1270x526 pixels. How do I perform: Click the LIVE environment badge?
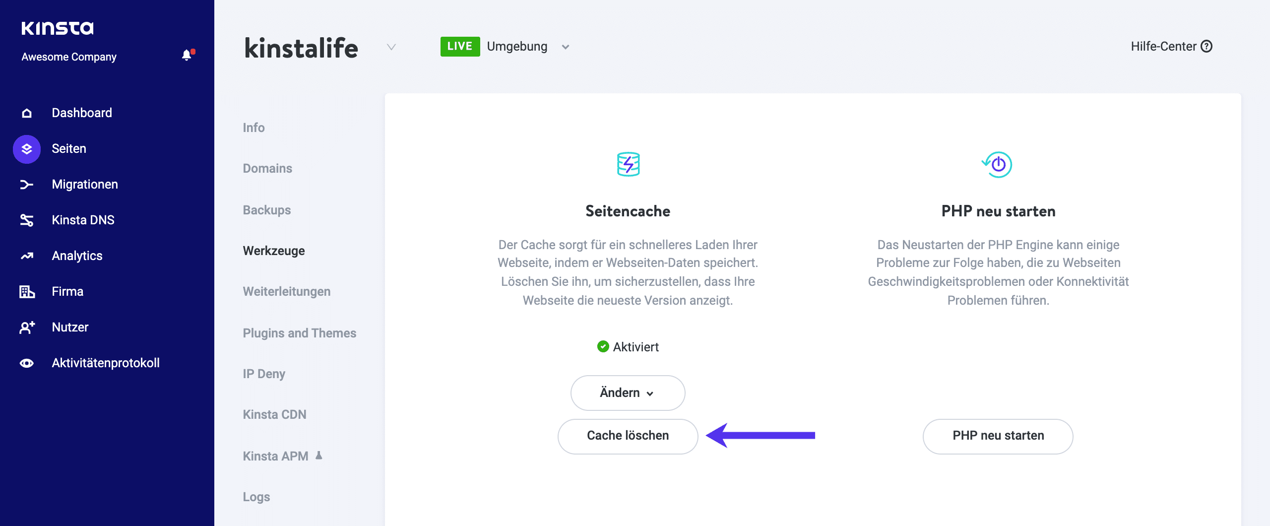[x=460, y=46]
